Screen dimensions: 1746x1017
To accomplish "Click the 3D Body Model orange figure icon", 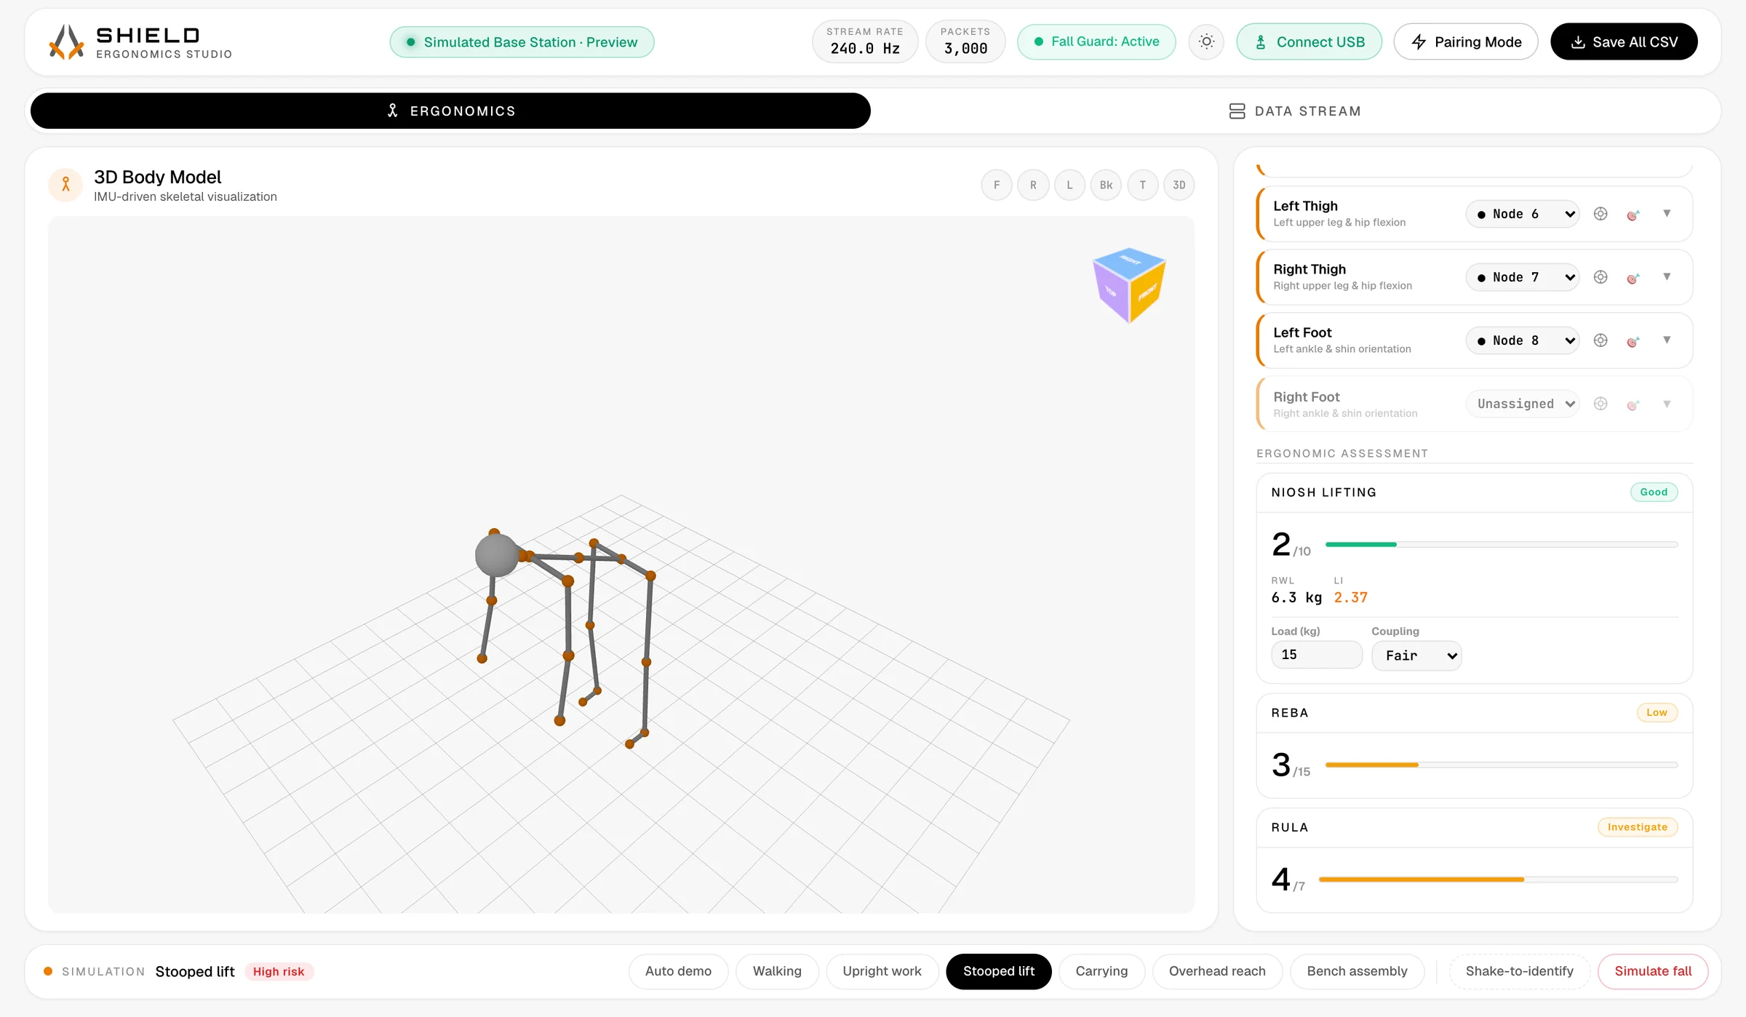I will point(65,185).
